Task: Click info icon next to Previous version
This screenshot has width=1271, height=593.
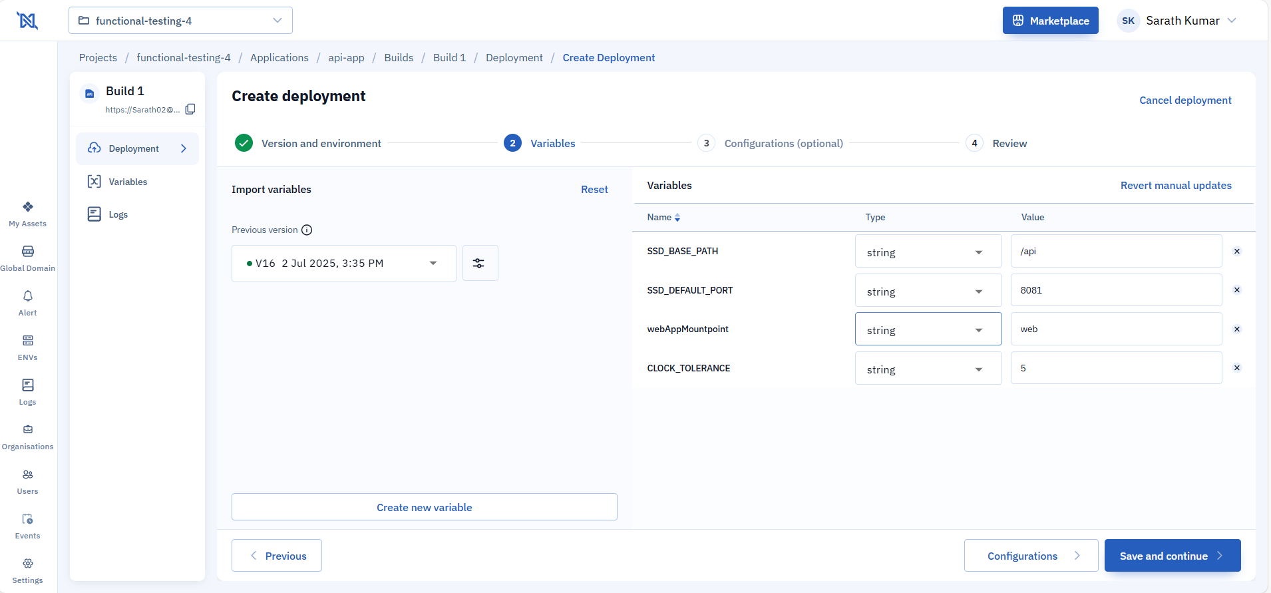Action: [307, 230]
